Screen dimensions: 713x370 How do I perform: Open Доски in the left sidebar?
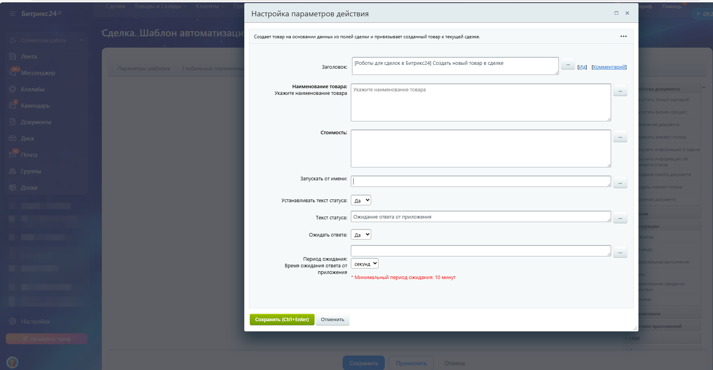[x=29, y=188]
